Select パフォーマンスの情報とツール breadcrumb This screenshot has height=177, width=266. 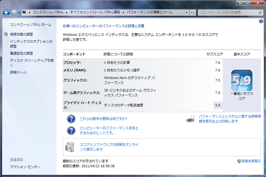[150, 12]
